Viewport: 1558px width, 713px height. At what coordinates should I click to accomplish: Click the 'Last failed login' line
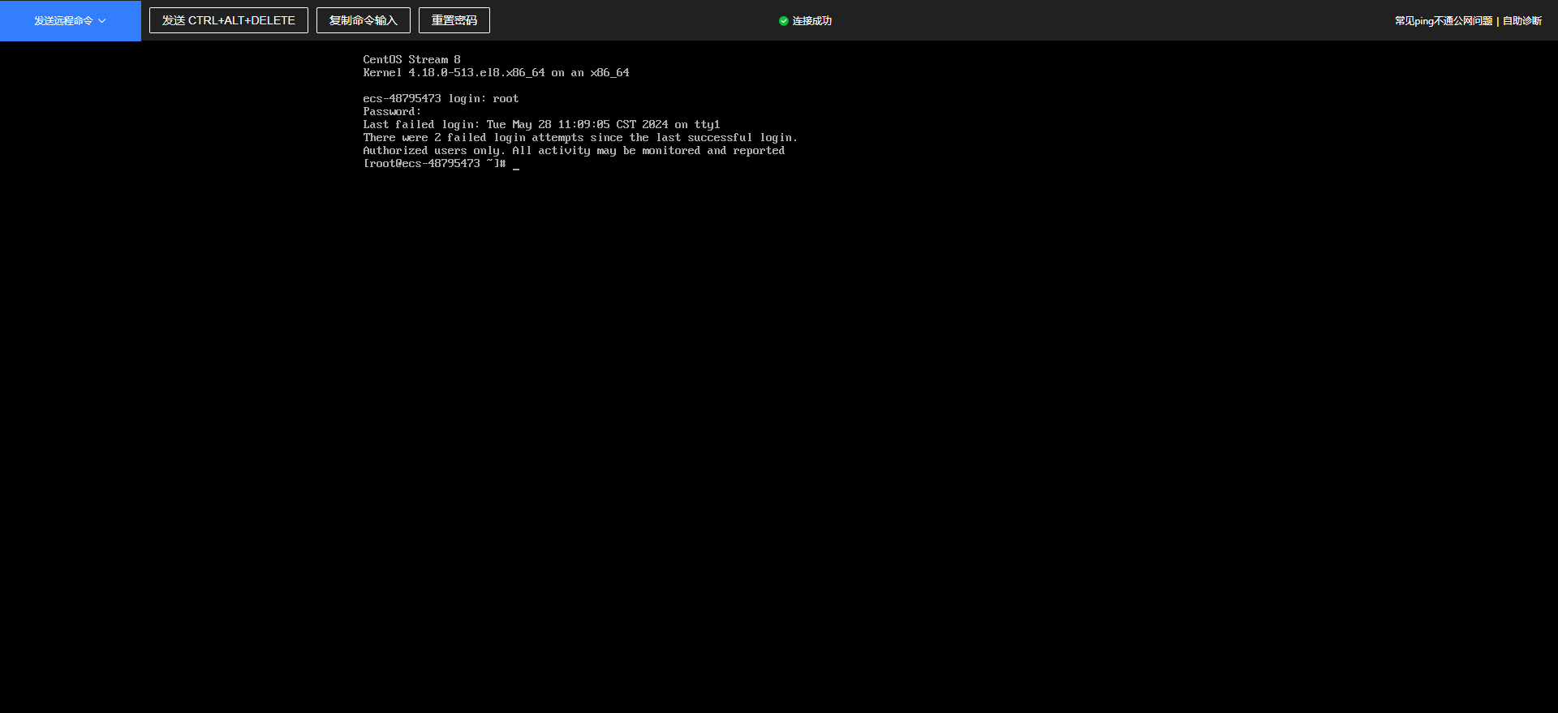tap(541, 125)
